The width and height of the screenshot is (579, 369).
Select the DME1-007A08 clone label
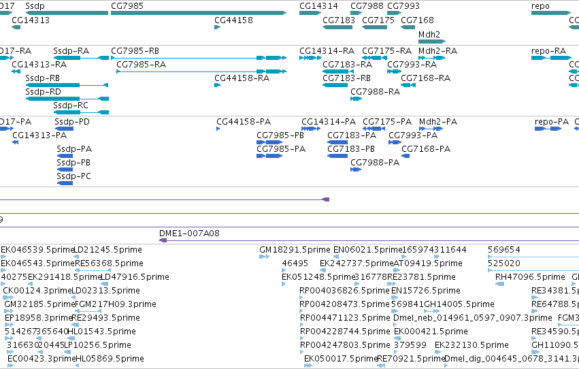[189, 233]
